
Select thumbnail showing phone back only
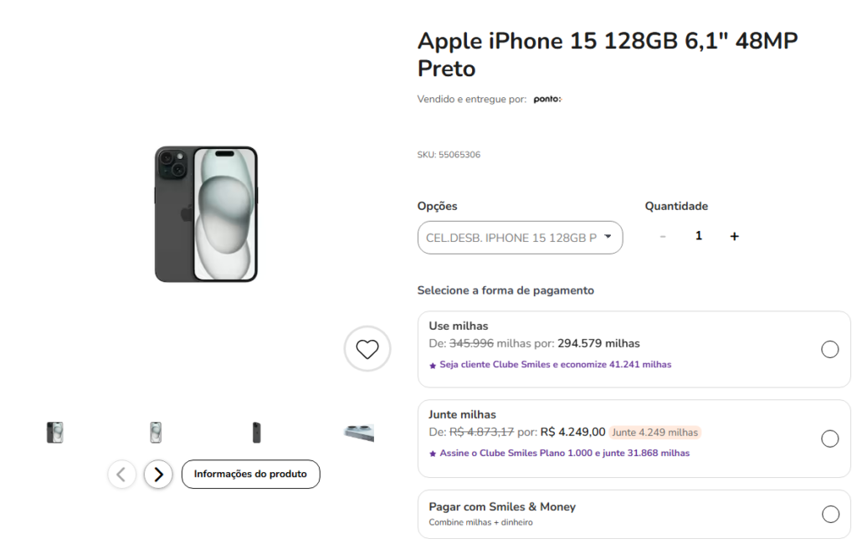tap(256, 433)
